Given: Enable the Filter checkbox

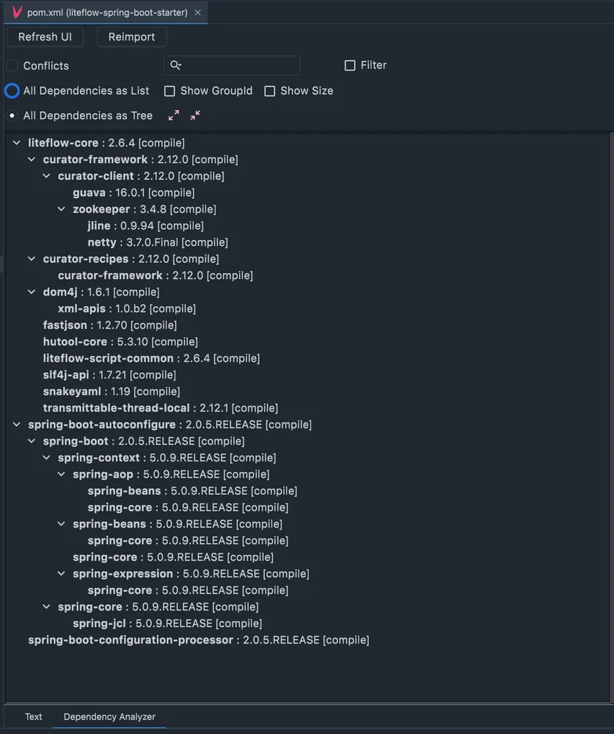Looking at the screenshot, I should pyautogui.click(x=350, y=65).
